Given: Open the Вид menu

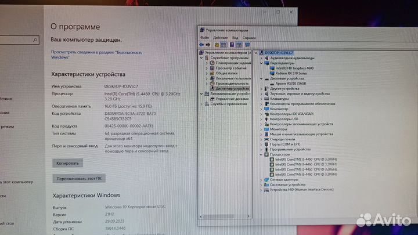Looking at the screenshot, I should pos(235,38).
